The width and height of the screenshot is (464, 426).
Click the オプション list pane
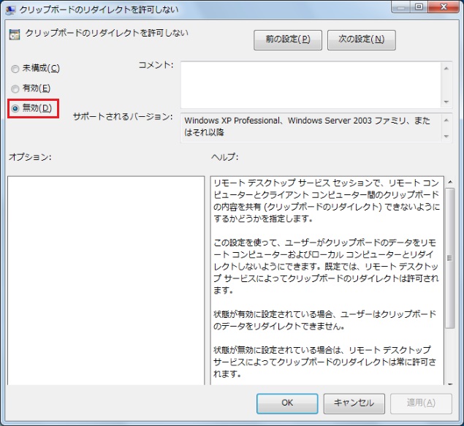point(106,281)
